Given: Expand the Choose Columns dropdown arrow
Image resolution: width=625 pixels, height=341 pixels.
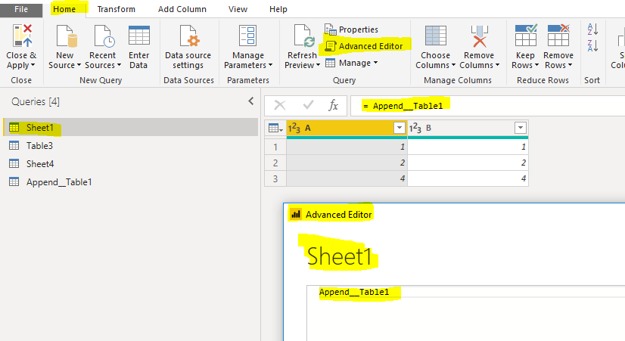Looking at the screenshot, I should point(453,65).
